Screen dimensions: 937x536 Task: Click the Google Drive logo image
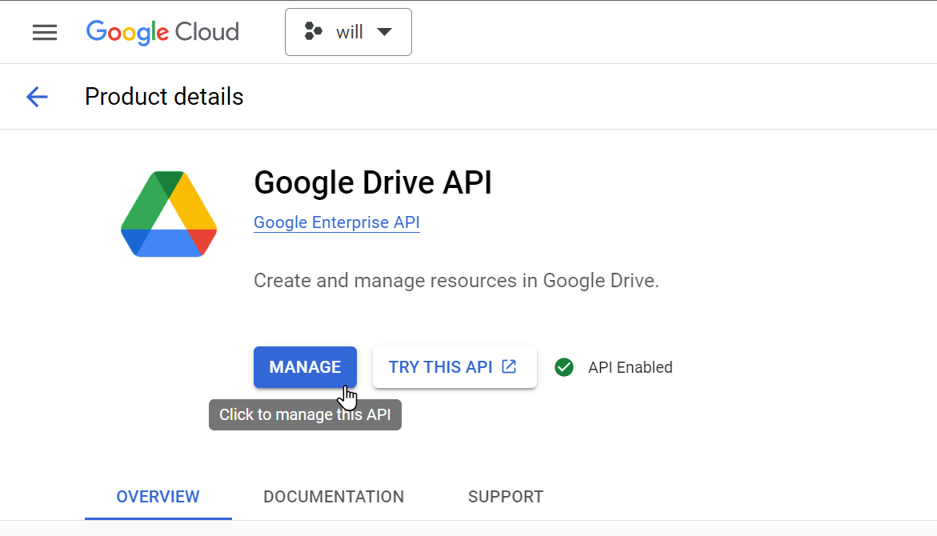coord(169,214)
